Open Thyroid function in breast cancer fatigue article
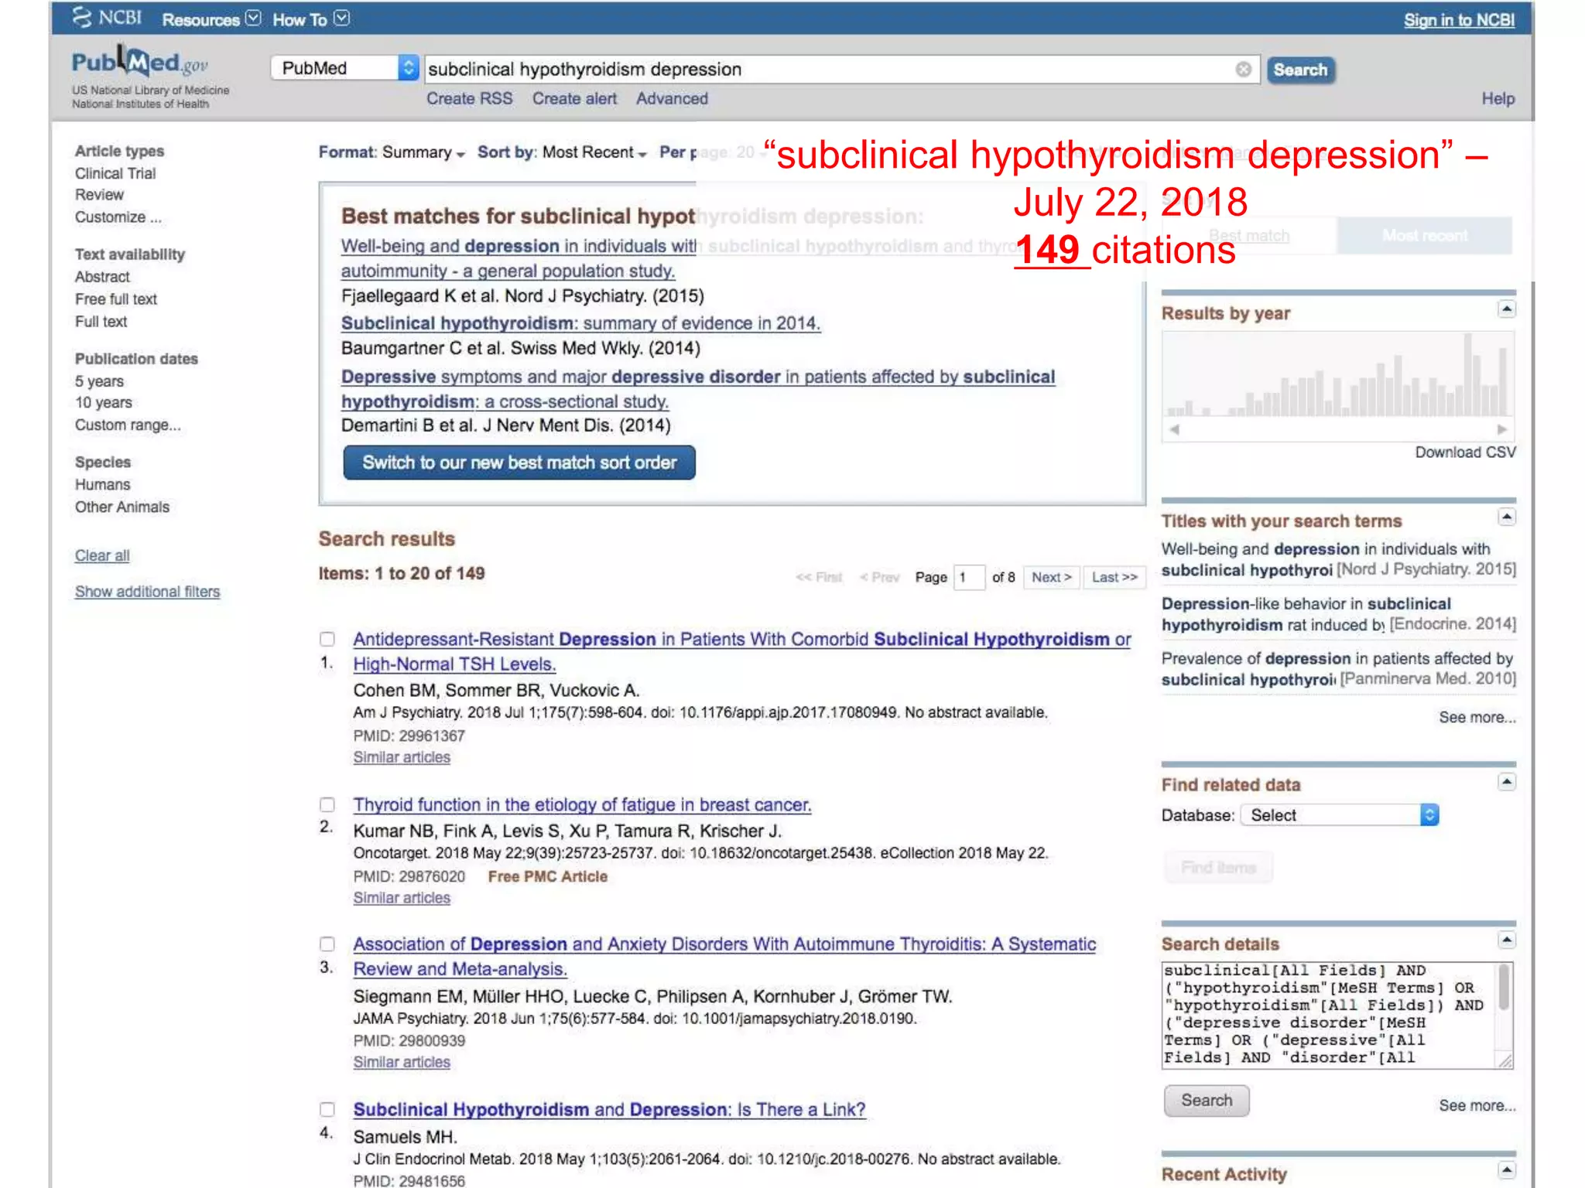The width and height of the screenshot is (1585, 1188). tap(582, 805)
